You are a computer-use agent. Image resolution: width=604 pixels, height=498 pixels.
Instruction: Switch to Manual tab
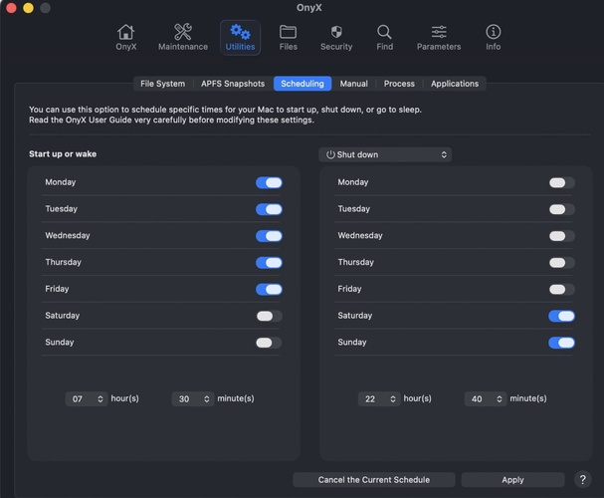pos(353,84)
